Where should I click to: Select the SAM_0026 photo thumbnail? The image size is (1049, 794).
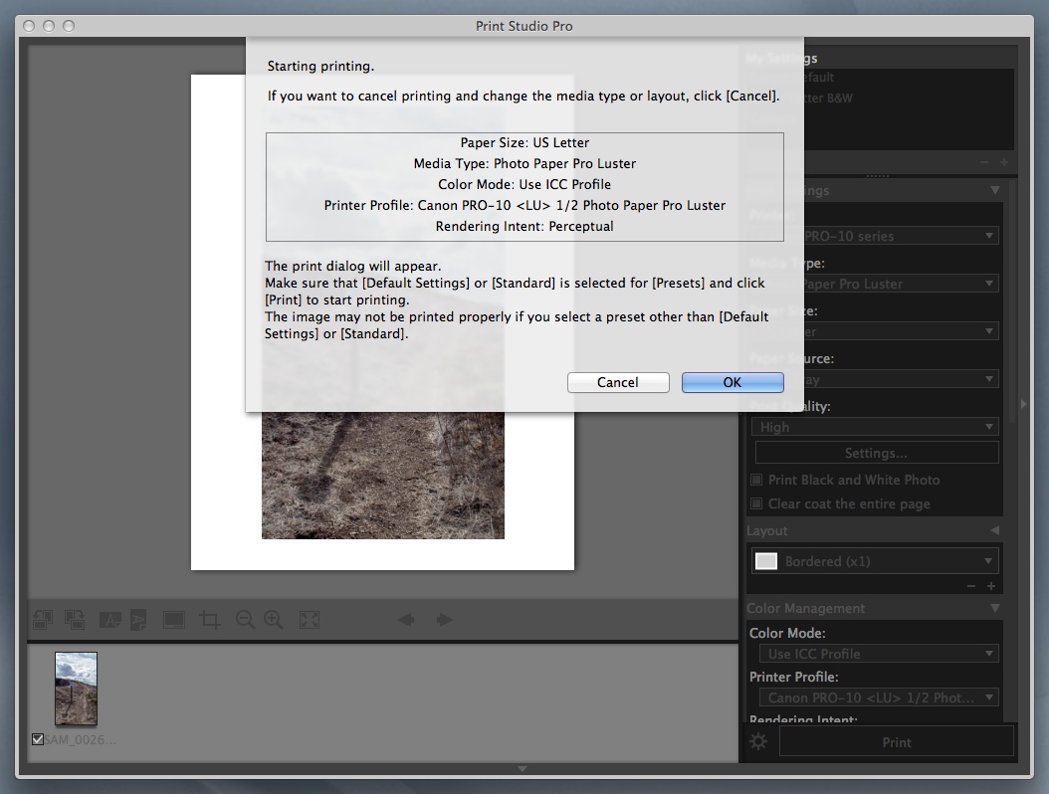76,689
